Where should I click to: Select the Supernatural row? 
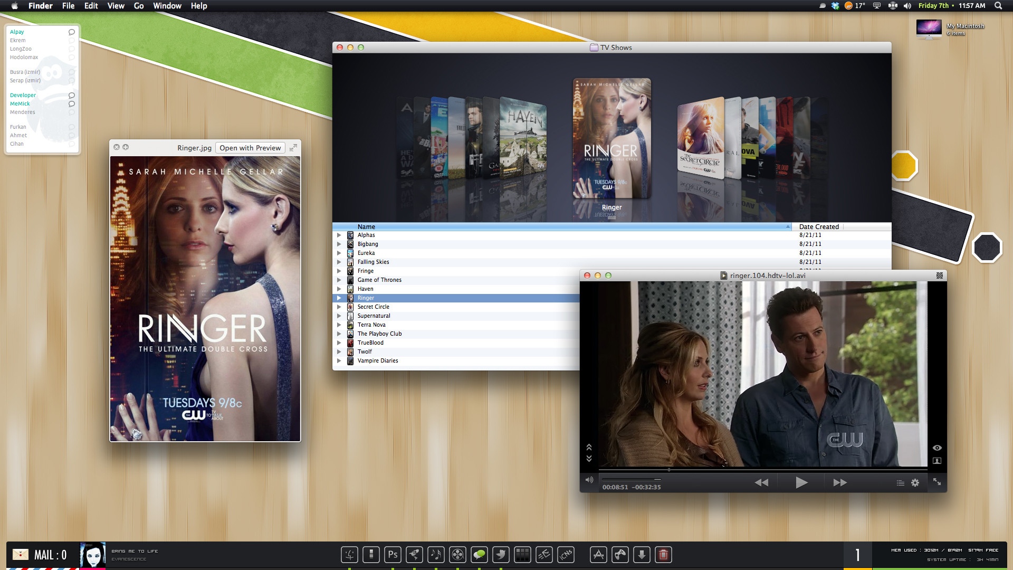(456, 316)
